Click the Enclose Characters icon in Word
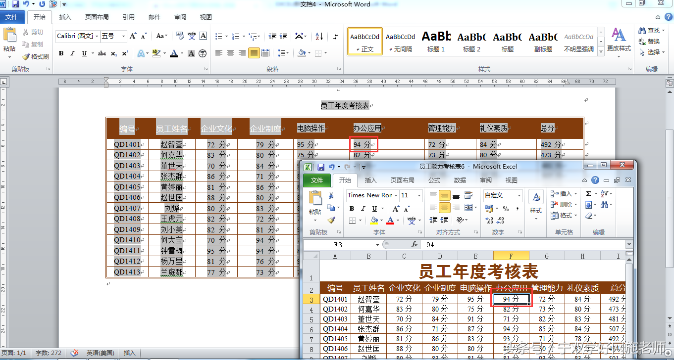Viewport: 674px width, 360px height. tap(203, 53)
